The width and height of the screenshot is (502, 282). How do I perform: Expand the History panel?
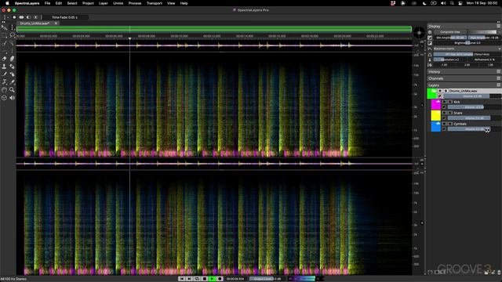[x=462, y=71]
